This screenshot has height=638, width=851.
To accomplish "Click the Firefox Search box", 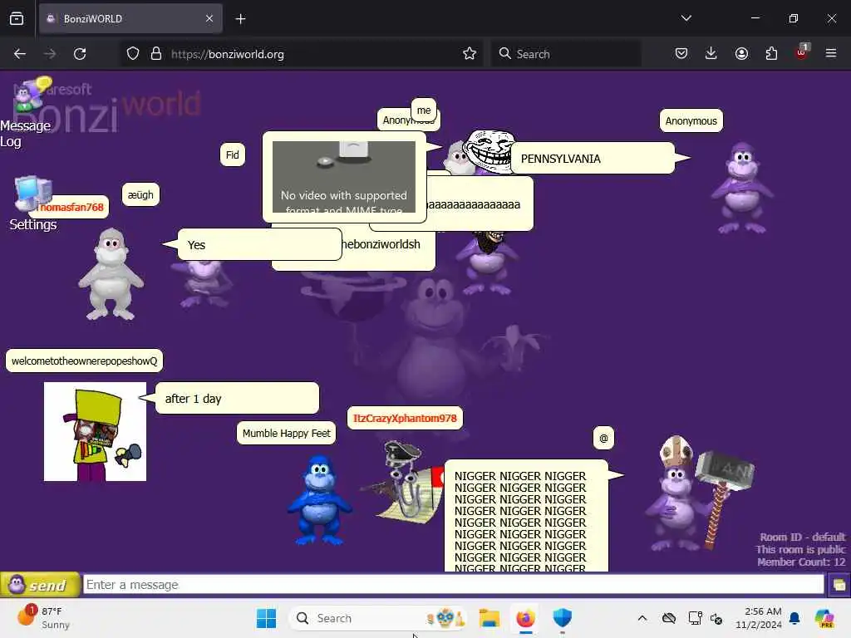I will (x=565, y=54).
